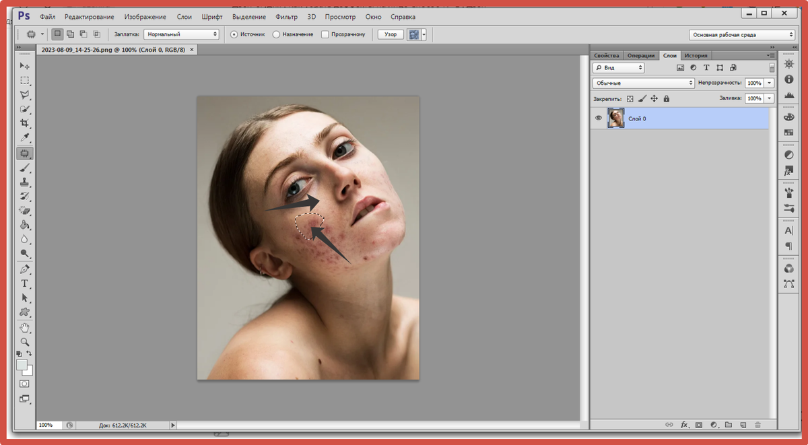Click the foreground color swatch
Screen dimensions: 808x445
(22, 365)
